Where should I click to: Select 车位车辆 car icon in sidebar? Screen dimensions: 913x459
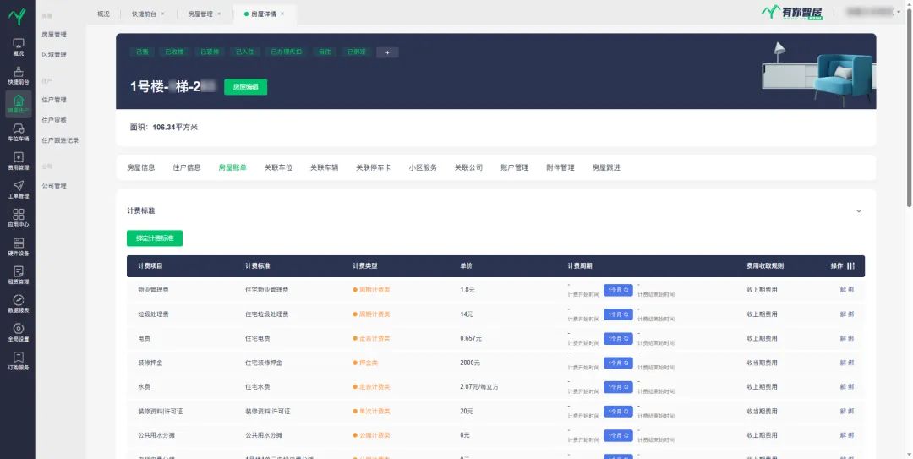[18, 132]
